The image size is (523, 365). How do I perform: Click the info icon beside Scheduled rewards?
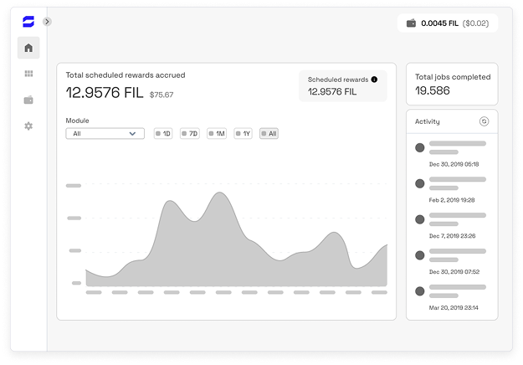tap(374, 80)
